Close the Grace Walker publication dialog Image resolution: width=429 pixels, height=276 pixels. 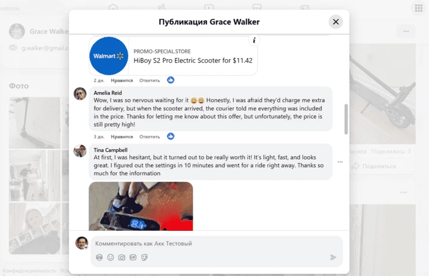tap(336, 22)
